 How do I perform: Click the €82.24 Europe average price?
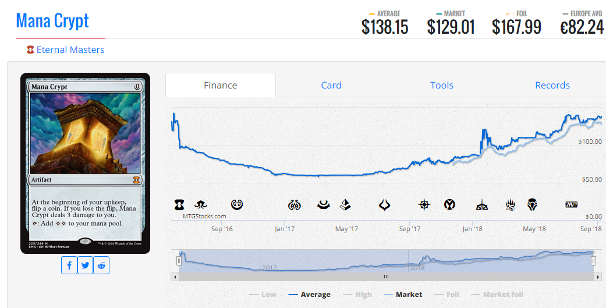583,27
